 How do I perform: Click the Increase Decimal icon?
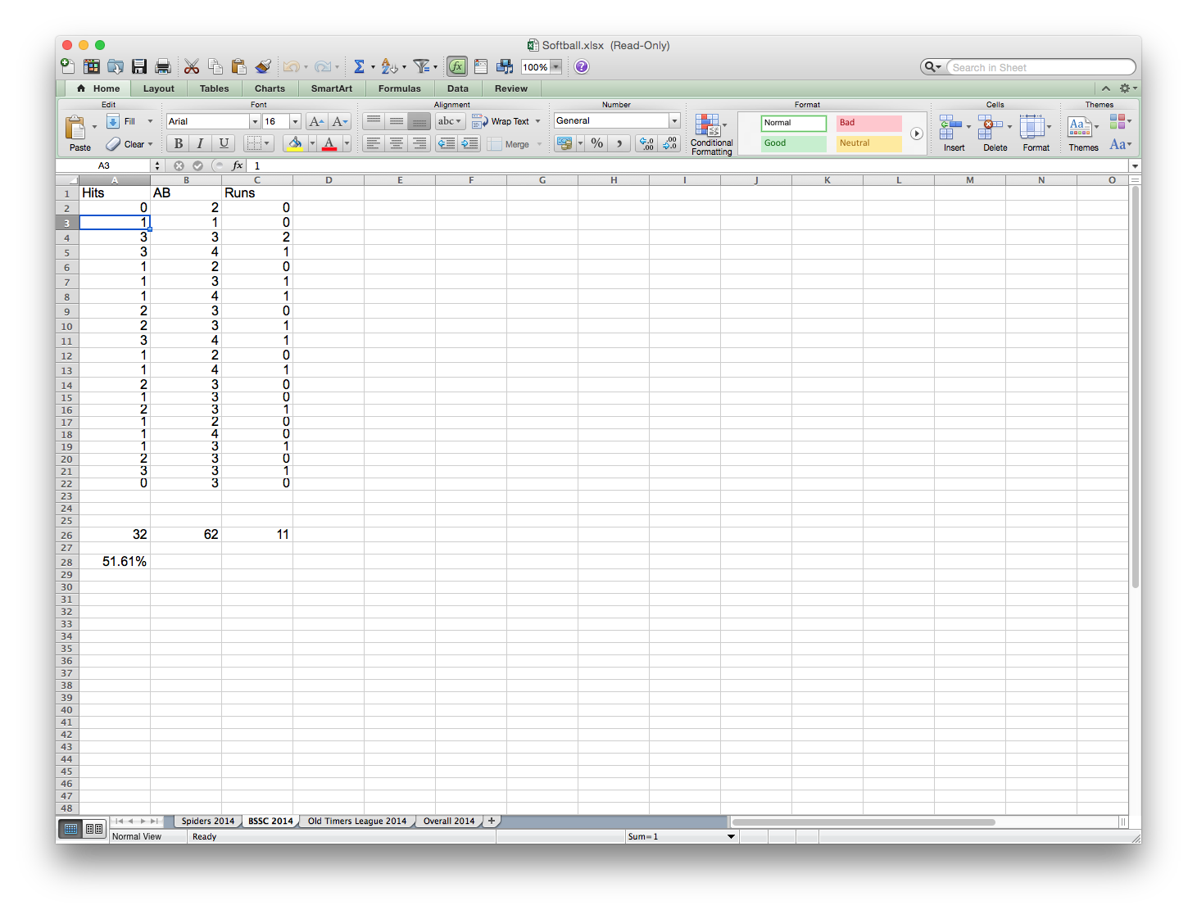pos(646,143)
